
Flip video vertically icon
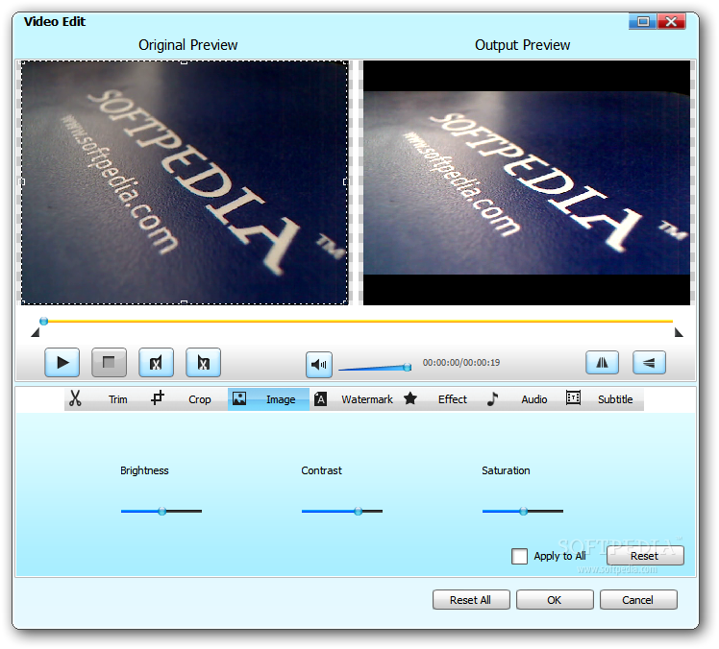click(x=649, y=363)
